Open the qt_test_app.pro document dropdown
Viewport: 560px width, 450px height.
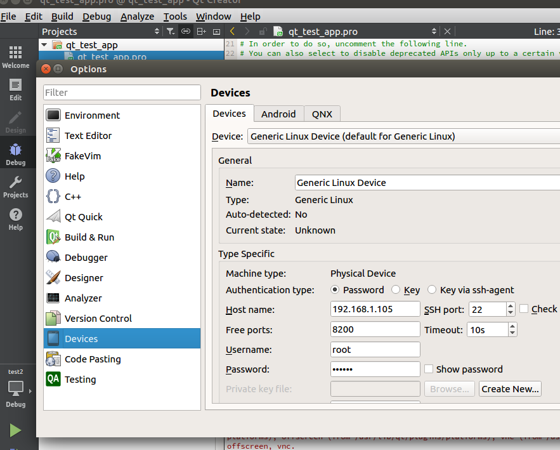tap(434, 32)
